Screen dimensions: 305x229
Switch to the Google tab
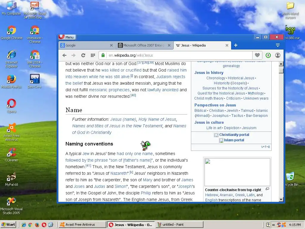(87, 45)
